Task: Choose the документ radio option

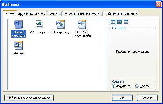Action: click(121, 86)
